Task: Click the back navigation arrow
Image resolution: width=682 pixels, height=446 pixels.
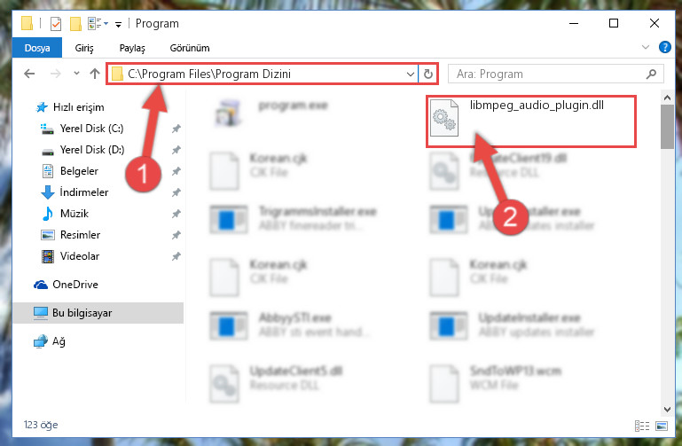Action: [29, 74]
